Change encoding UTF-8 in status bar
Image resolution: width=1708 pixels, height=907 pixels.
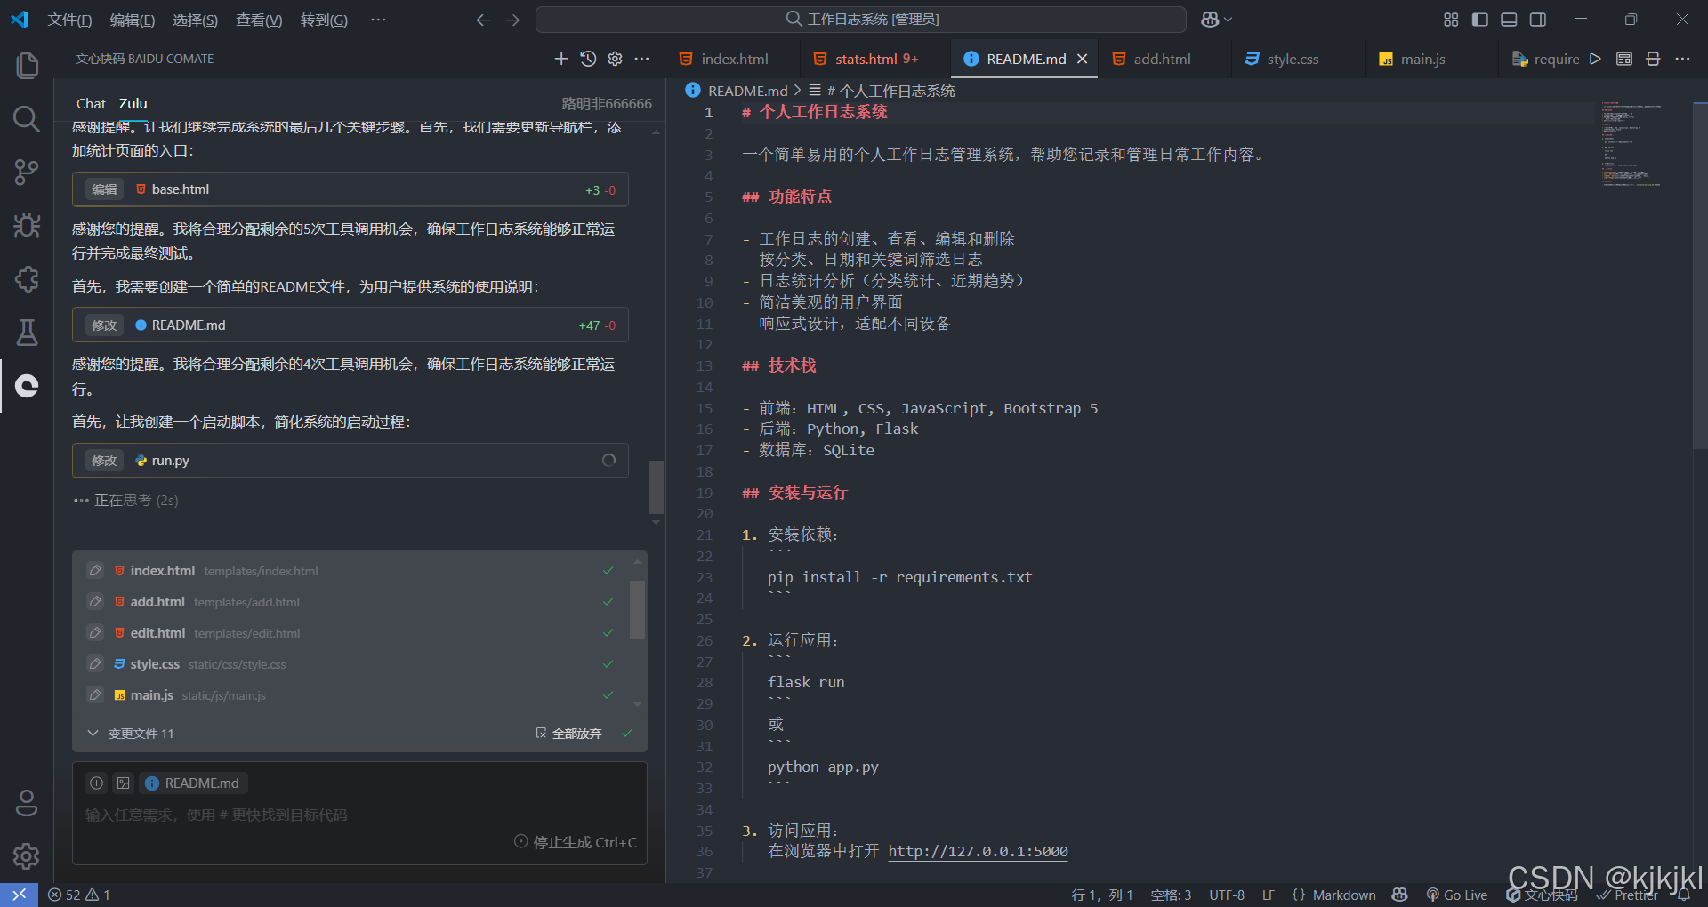(1227, 895)
